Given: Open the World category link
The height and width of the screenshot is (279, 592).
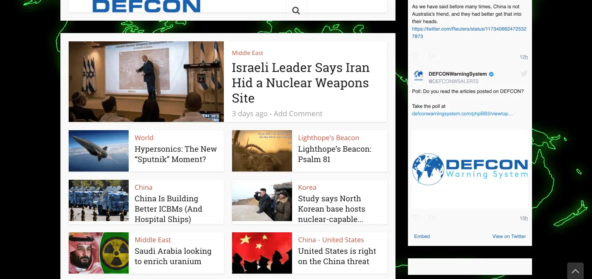Looking at the screenshot, I should (144, 138).
